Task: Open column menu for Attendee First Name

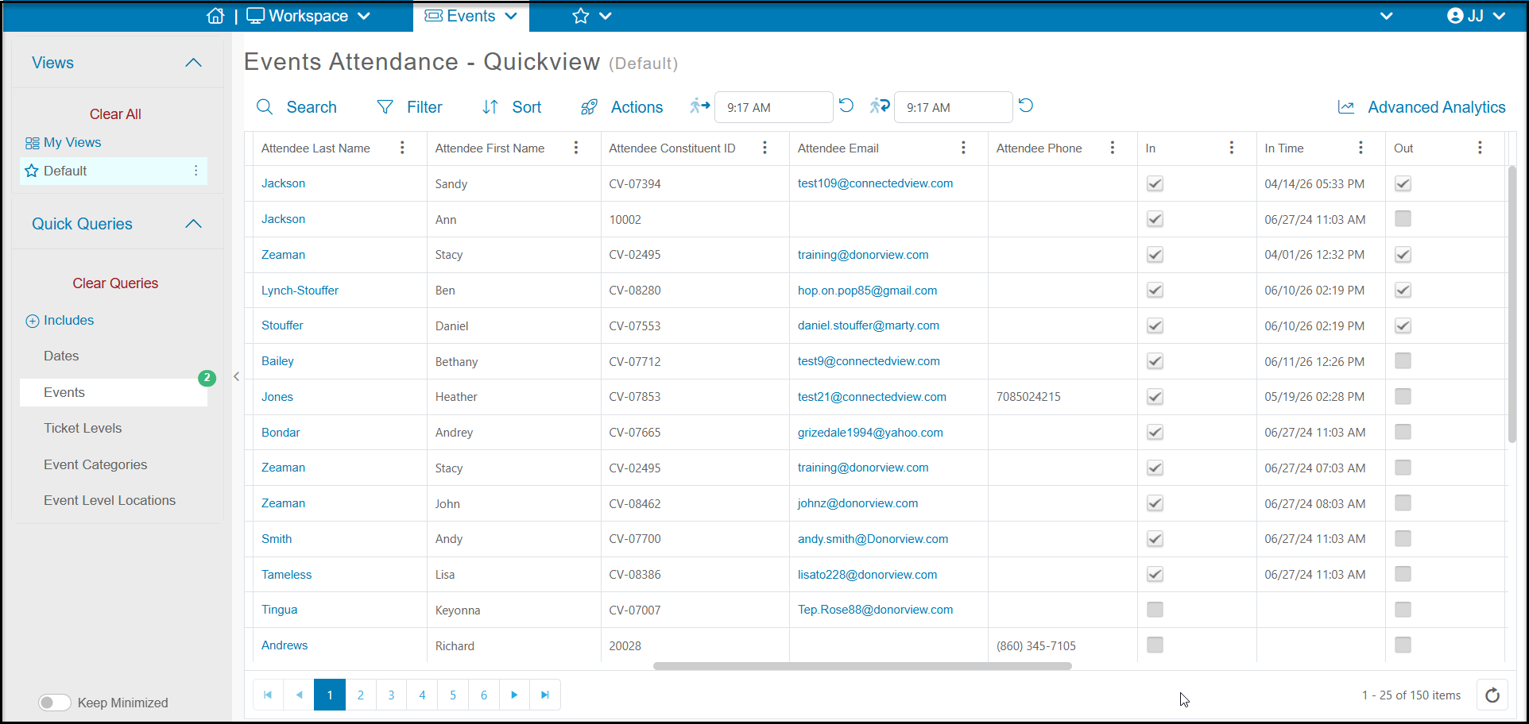Action: (x=576, y=148)
